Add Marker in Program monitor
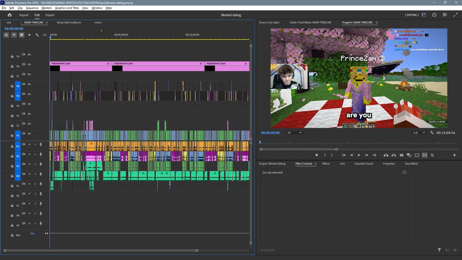This screenshot has width=462, height=260. coord(317,155)
